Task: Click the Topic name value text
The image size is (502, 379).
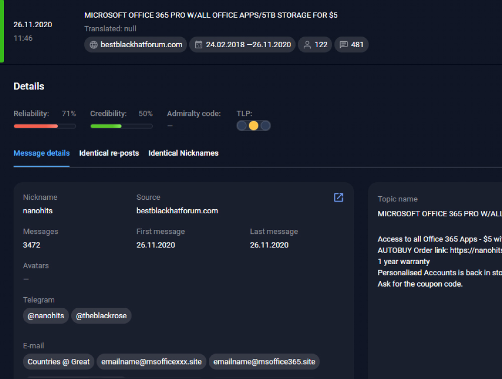Action: click(440, 213)
